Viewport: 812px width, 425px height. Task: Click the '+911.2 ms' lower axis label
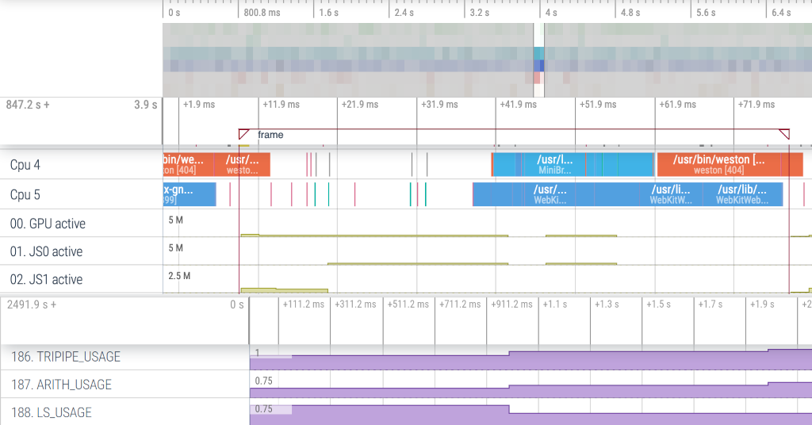511,304
